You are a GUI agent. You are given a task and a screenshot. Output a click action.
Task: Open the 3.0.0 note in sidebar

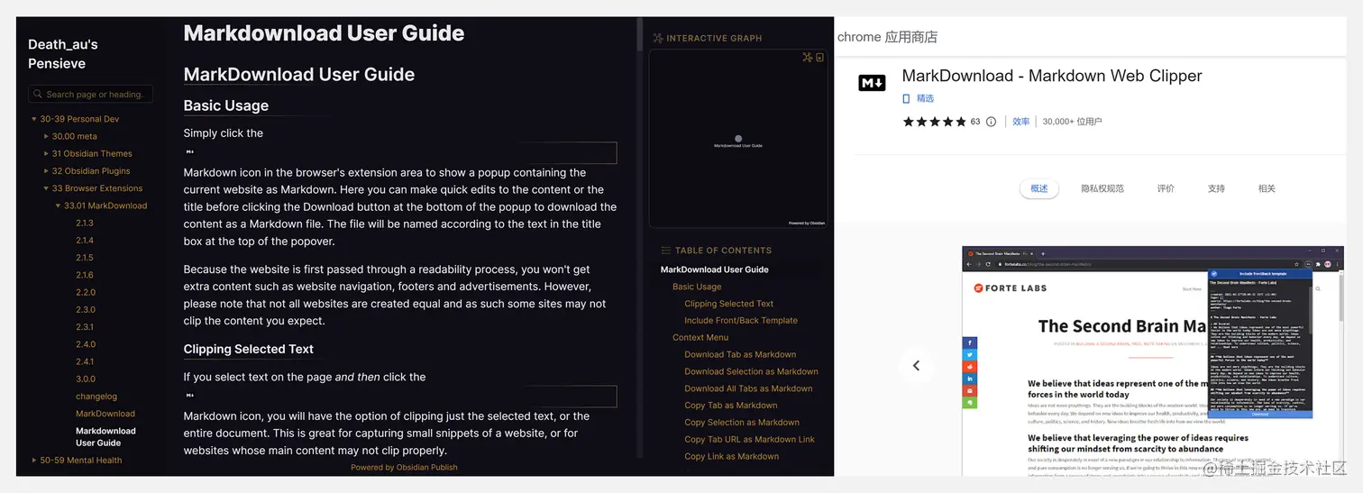pyautogui.click(x=86, y=379)
